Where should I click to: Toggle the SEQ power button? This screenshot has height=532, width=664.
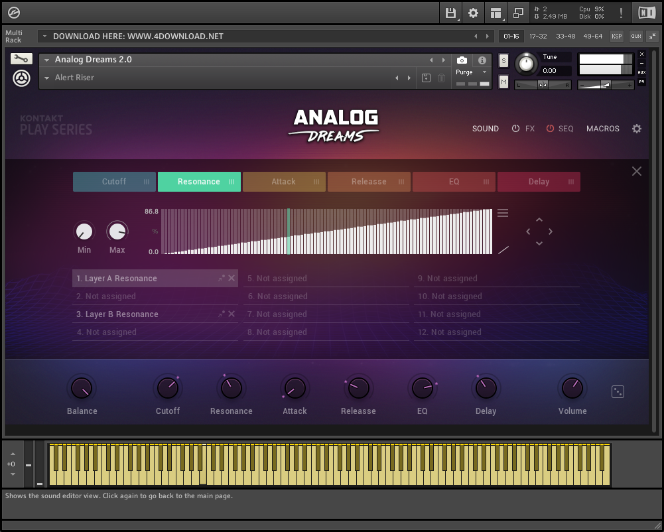click(550, 128)
